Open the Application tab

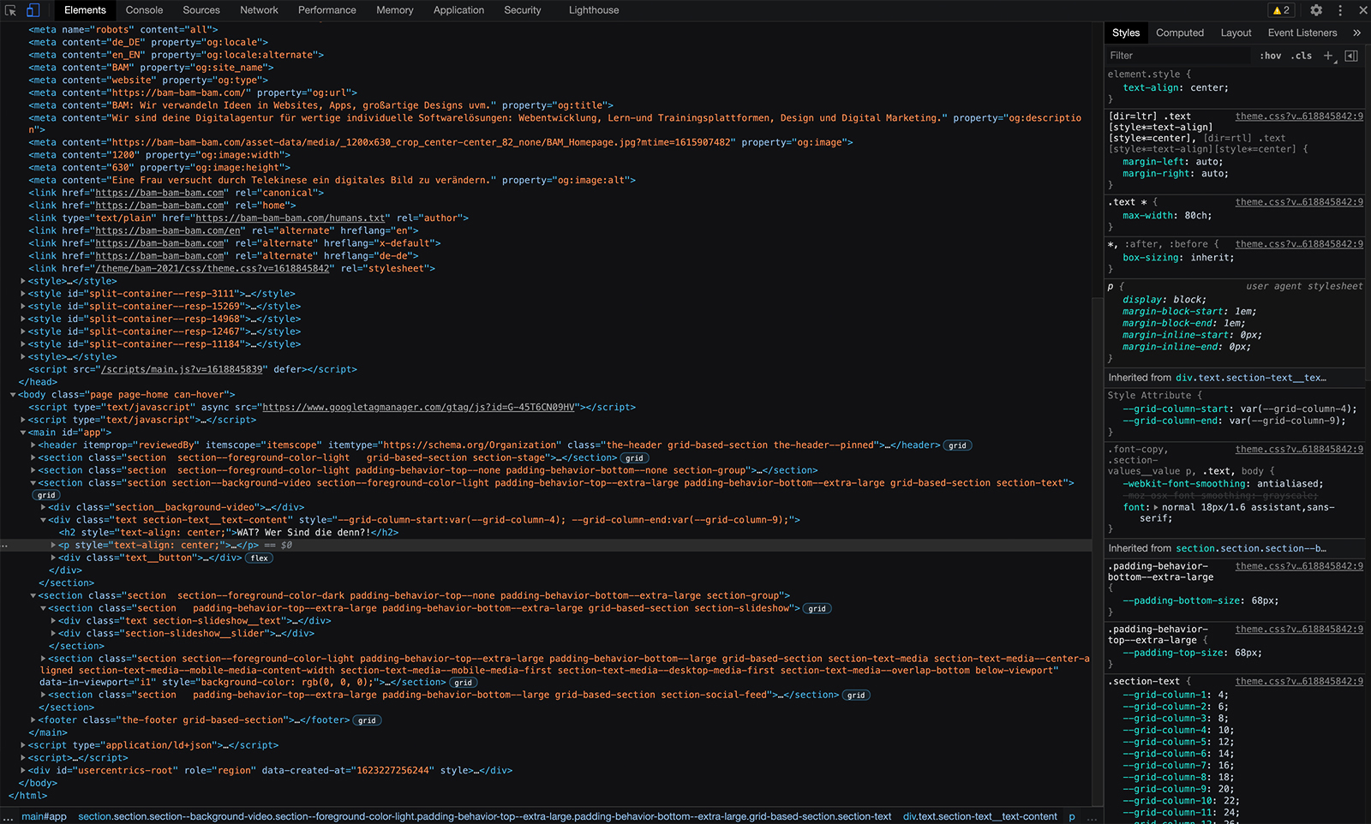click(458, 10)
